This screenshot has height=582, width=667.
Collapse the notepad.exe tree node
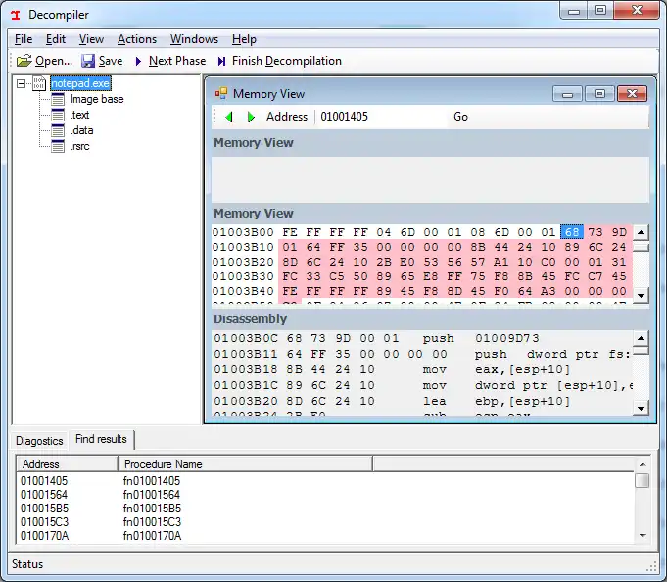click(22, 83)
